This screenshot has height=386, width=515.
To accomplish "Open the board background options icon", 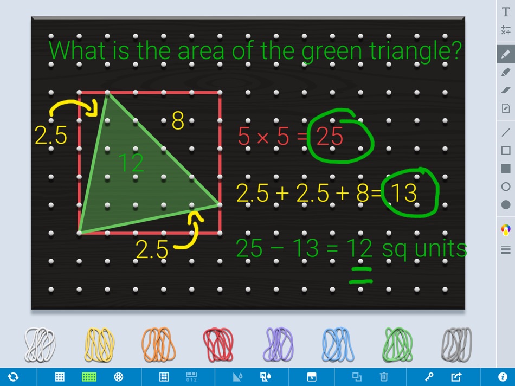I will coord(311,377).
